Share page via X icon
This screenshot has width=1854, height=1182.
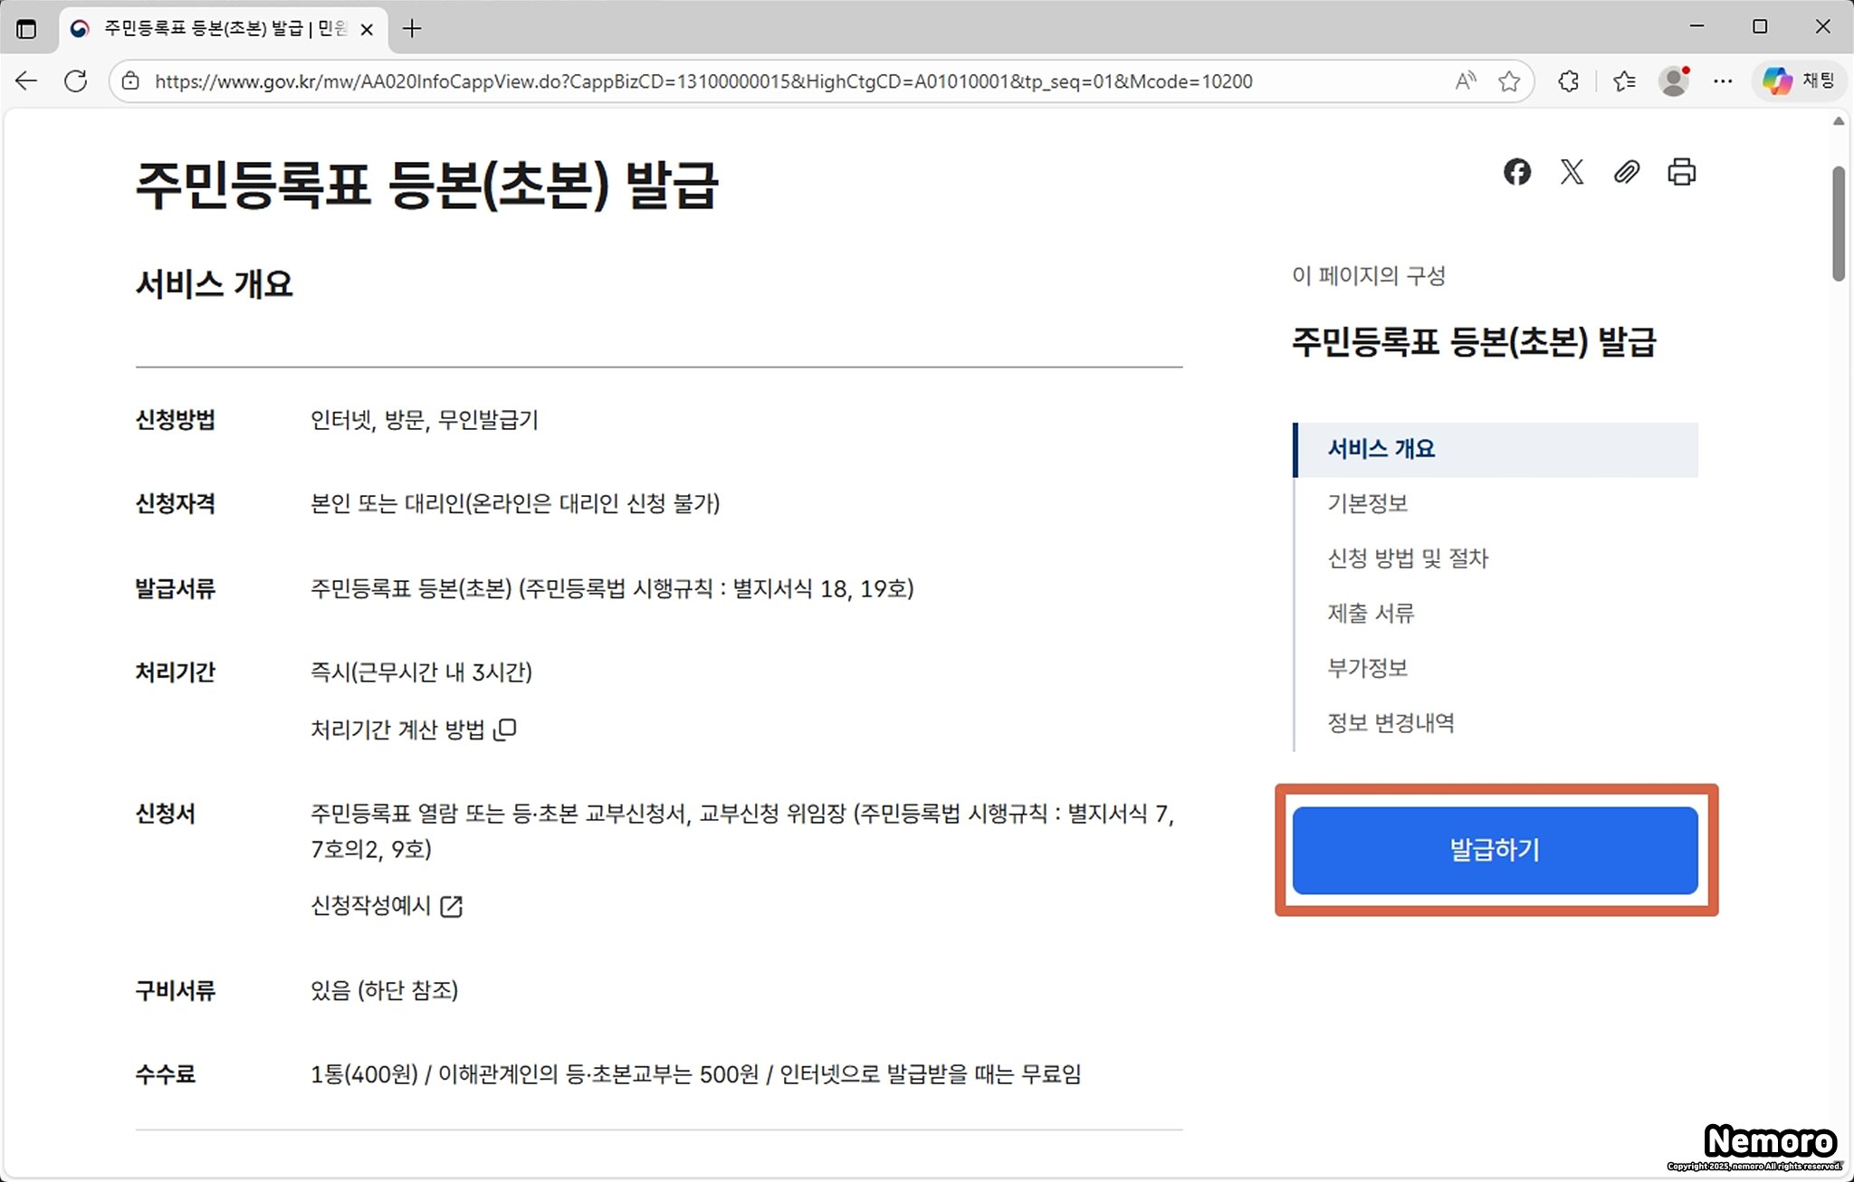coord(1572,172)
